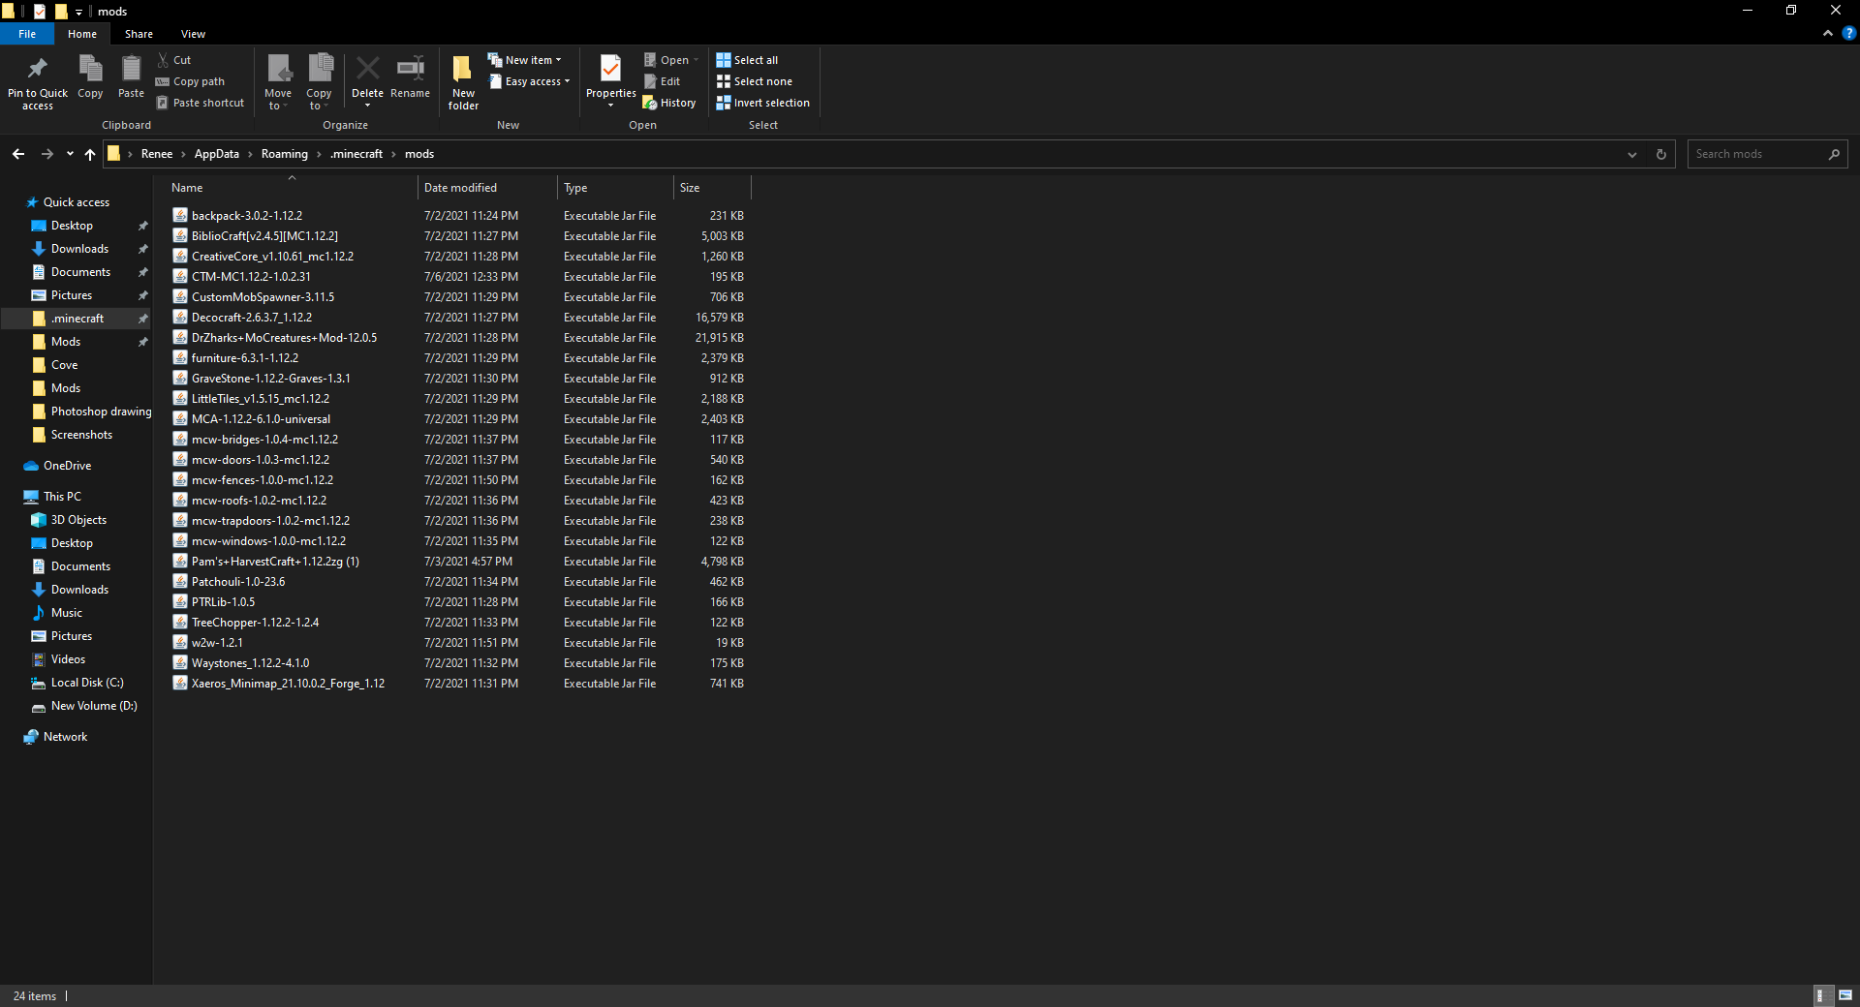This screenshot has width=1860, height=1007.
Task: Go up one folder level
Action: 90,154
